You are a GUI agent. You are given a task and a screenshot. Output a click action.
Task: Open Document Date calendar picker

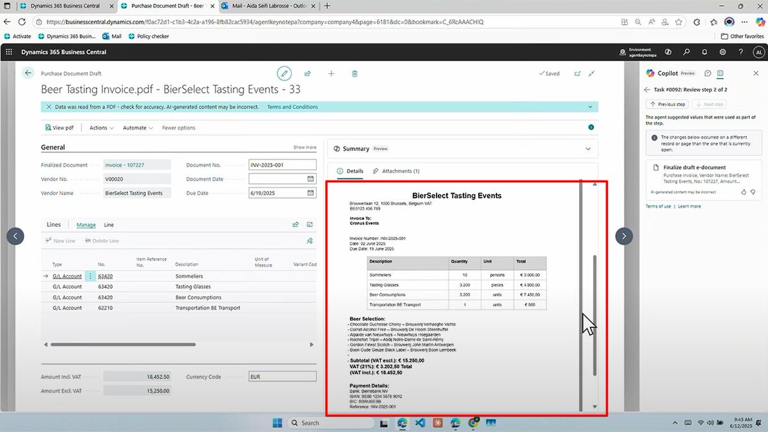310,179
